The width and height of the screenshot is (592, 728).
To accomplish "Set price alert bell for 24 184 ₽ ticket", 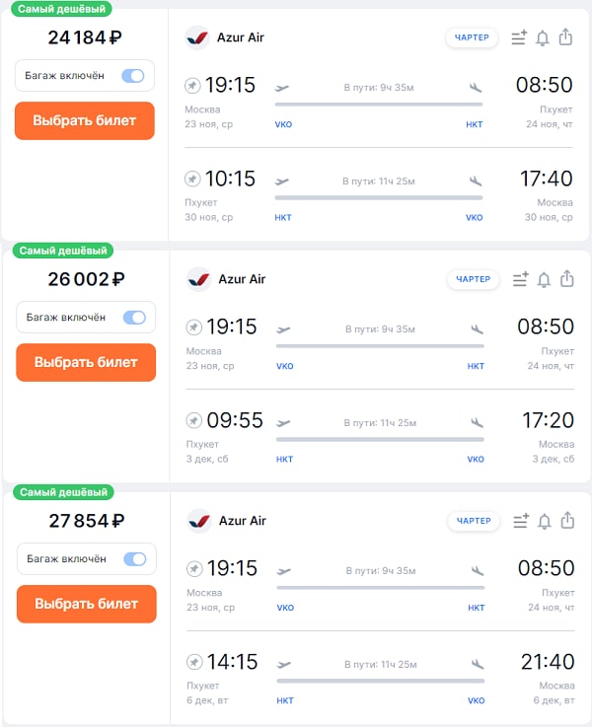I will point(542,38).
